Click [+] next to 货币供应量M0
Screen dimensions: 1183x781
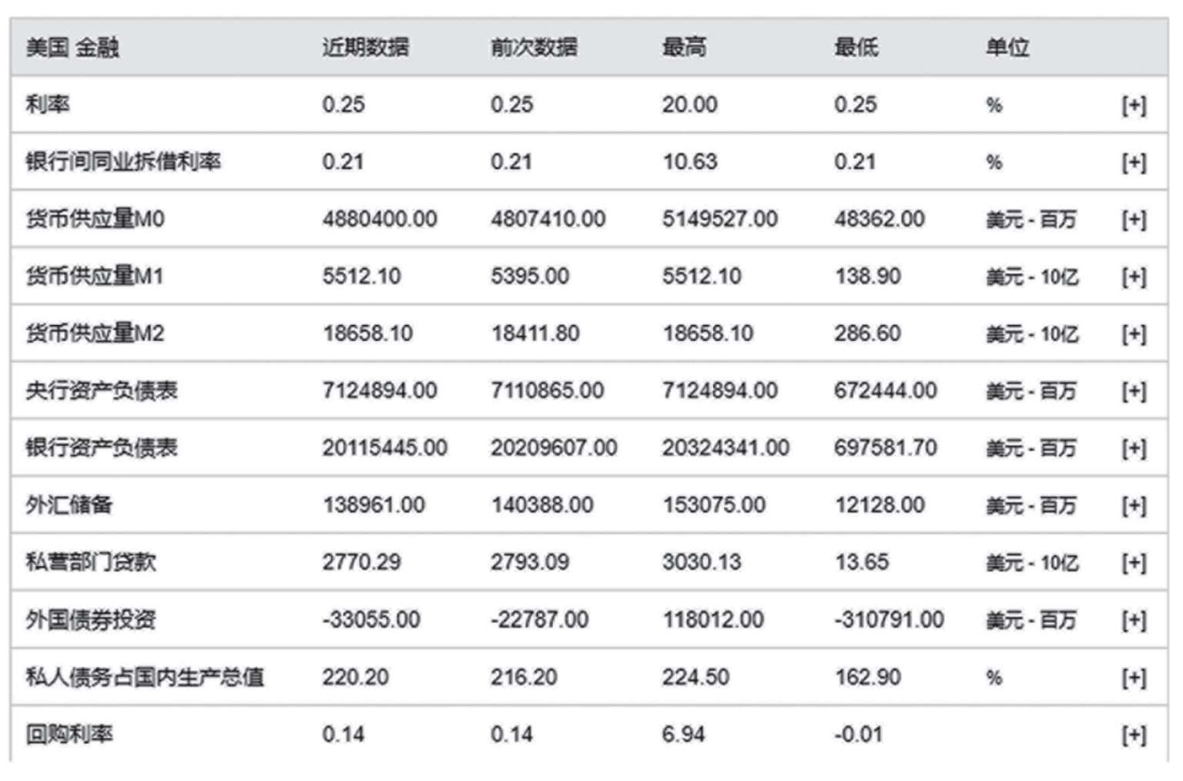click(x=1134, y=220)
